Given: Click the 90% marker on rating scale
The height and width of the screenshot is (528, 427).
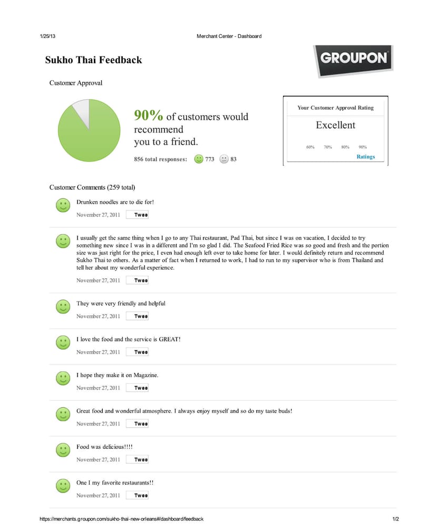Looking at the screenshot, I should pyautogui.click(x=363, y=147).
